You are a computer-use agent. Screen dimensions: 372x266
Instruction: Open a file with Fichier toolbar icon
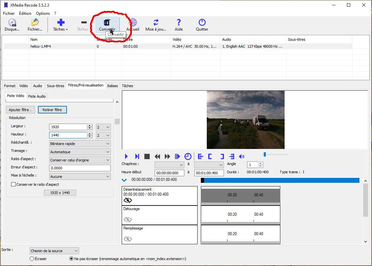[x=35, y=25]
